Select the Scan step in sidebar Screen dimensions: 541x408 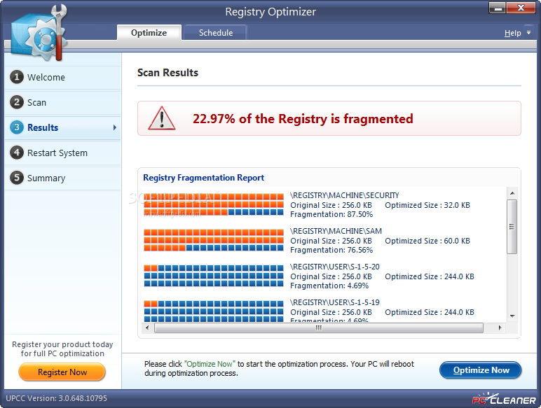pyautogui.click(x=63, y=102)
